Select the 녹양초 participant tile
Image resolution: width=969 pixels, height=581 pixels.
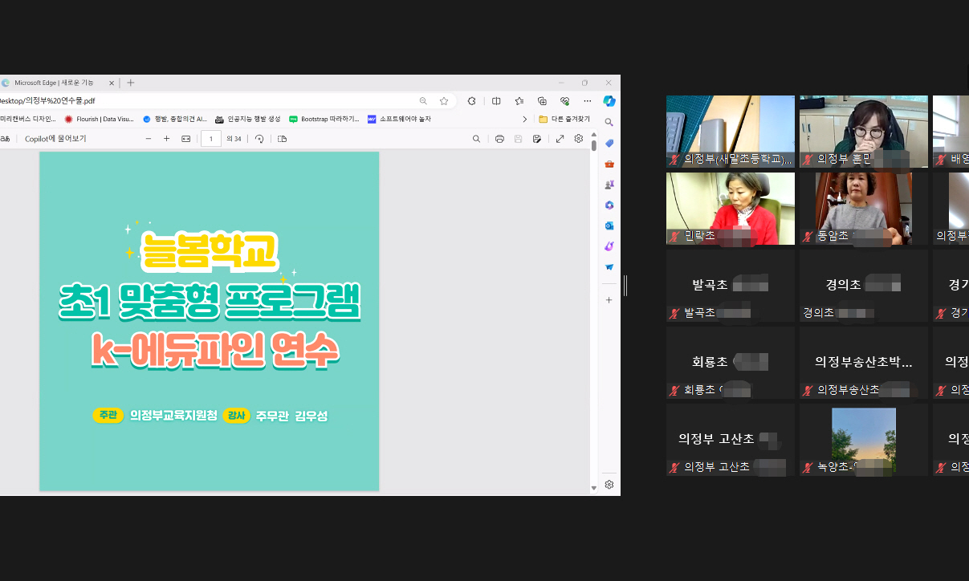(x=864, y=440)
